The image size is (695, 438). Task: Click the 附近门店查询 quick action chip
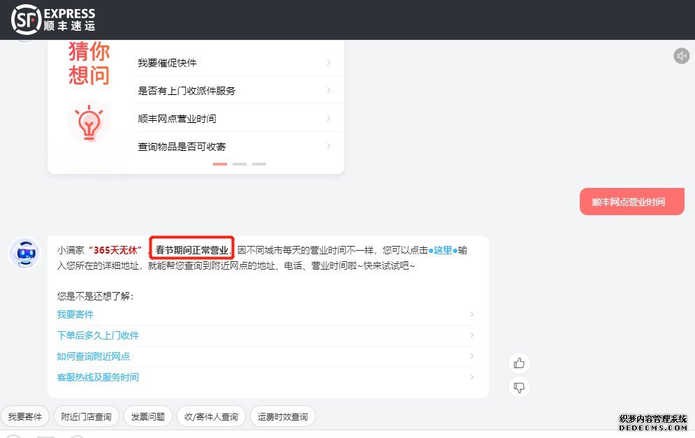click(87, 417)
